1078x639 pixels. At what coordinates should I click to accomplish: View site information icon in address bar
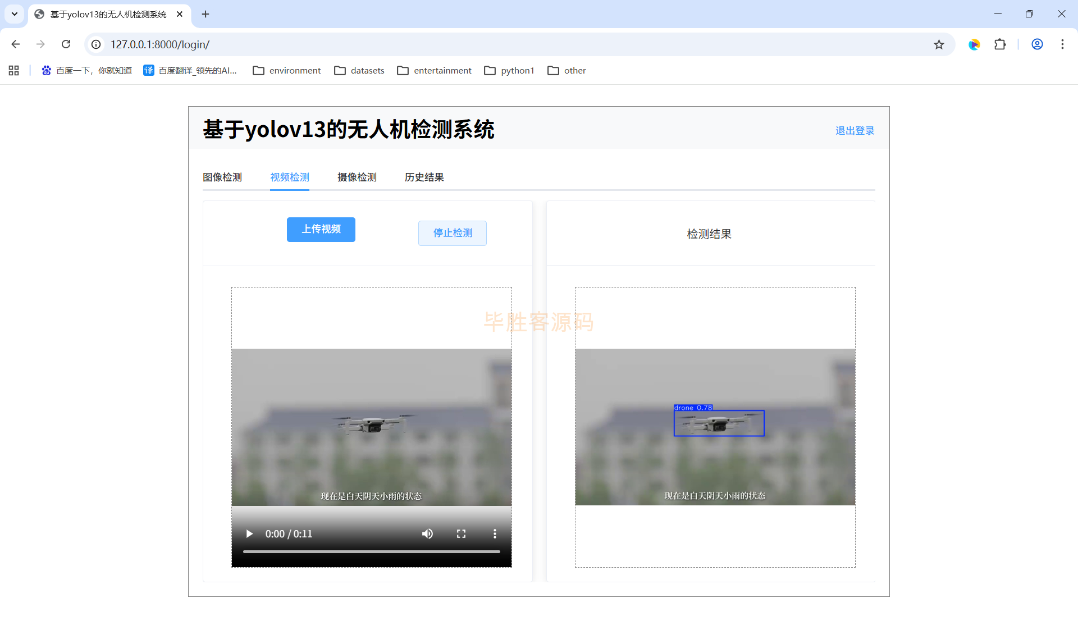pyautogui.click(x=97, y=44)
